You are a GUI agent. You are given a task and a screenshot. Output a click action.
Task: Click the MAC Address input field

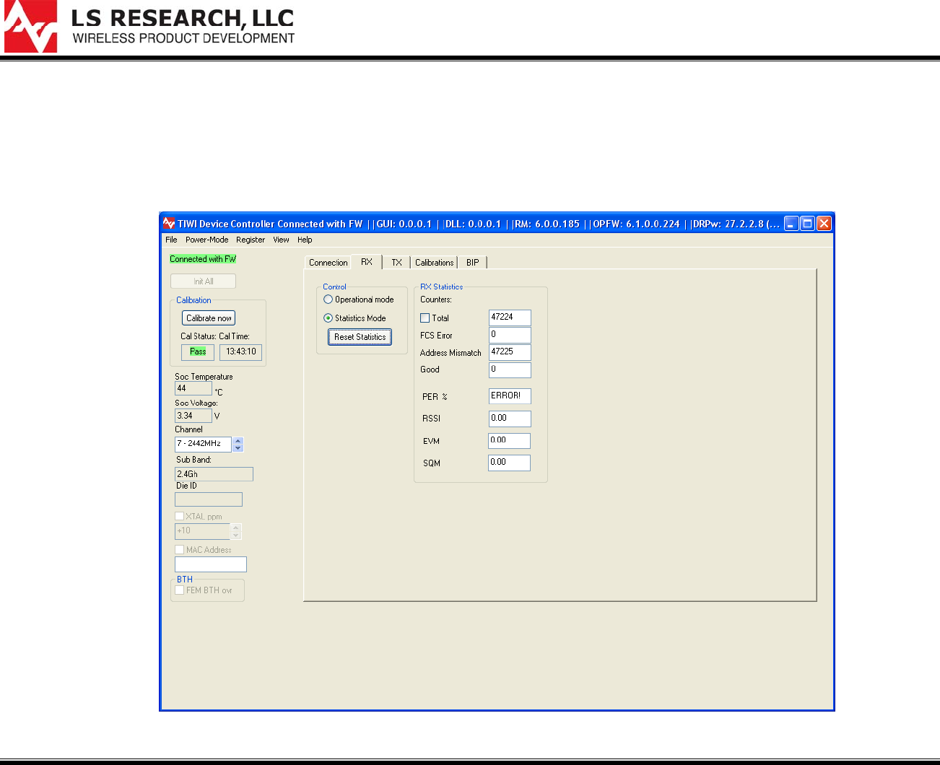click(x=211, y=564)
